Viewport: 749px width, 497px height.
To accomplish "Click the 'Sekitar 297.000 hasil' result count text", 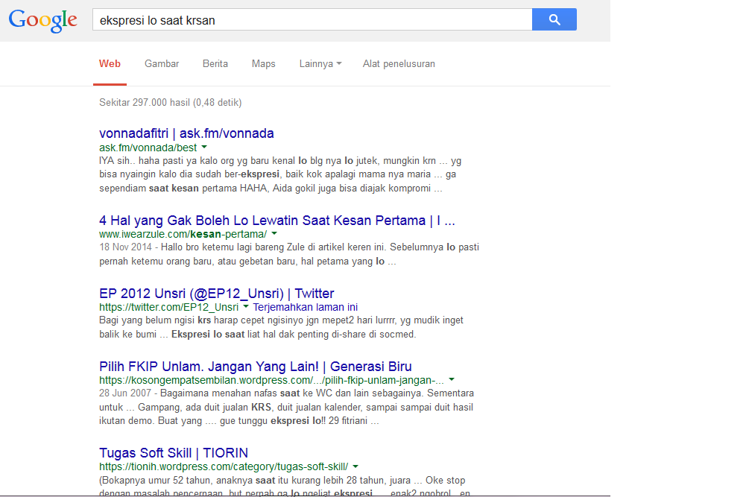I will click(171, 103).
